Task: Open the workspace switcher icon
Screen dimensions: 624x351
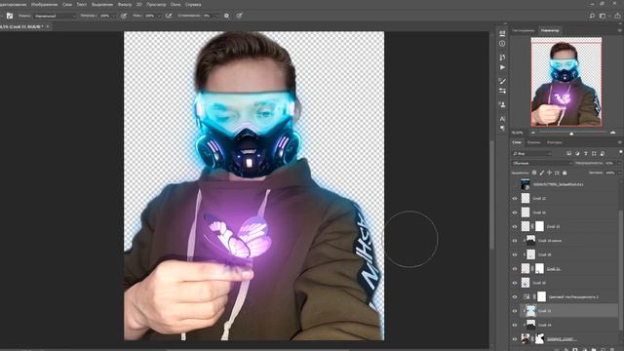Action: (604, 16)
